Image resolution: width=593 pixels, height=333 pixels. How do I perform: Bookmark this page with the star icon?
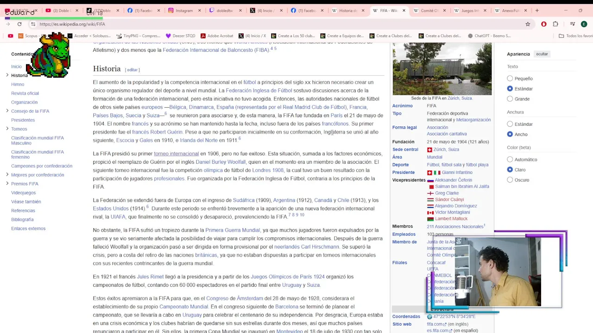[528, 24]
